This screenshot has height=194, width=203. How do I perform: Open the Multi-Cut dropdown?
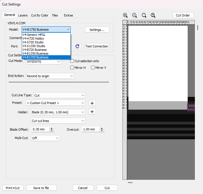tap(45, 138)
